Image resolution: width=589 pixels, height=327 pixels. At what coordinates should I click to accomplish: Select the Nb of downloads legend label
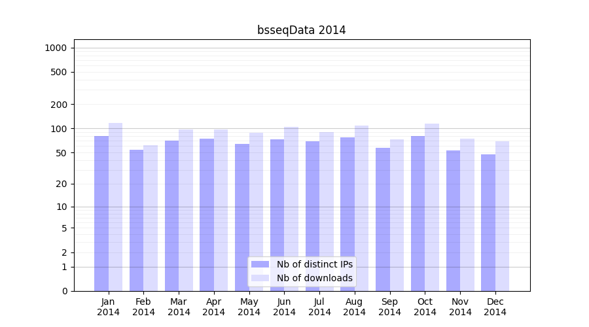(314, 278)
